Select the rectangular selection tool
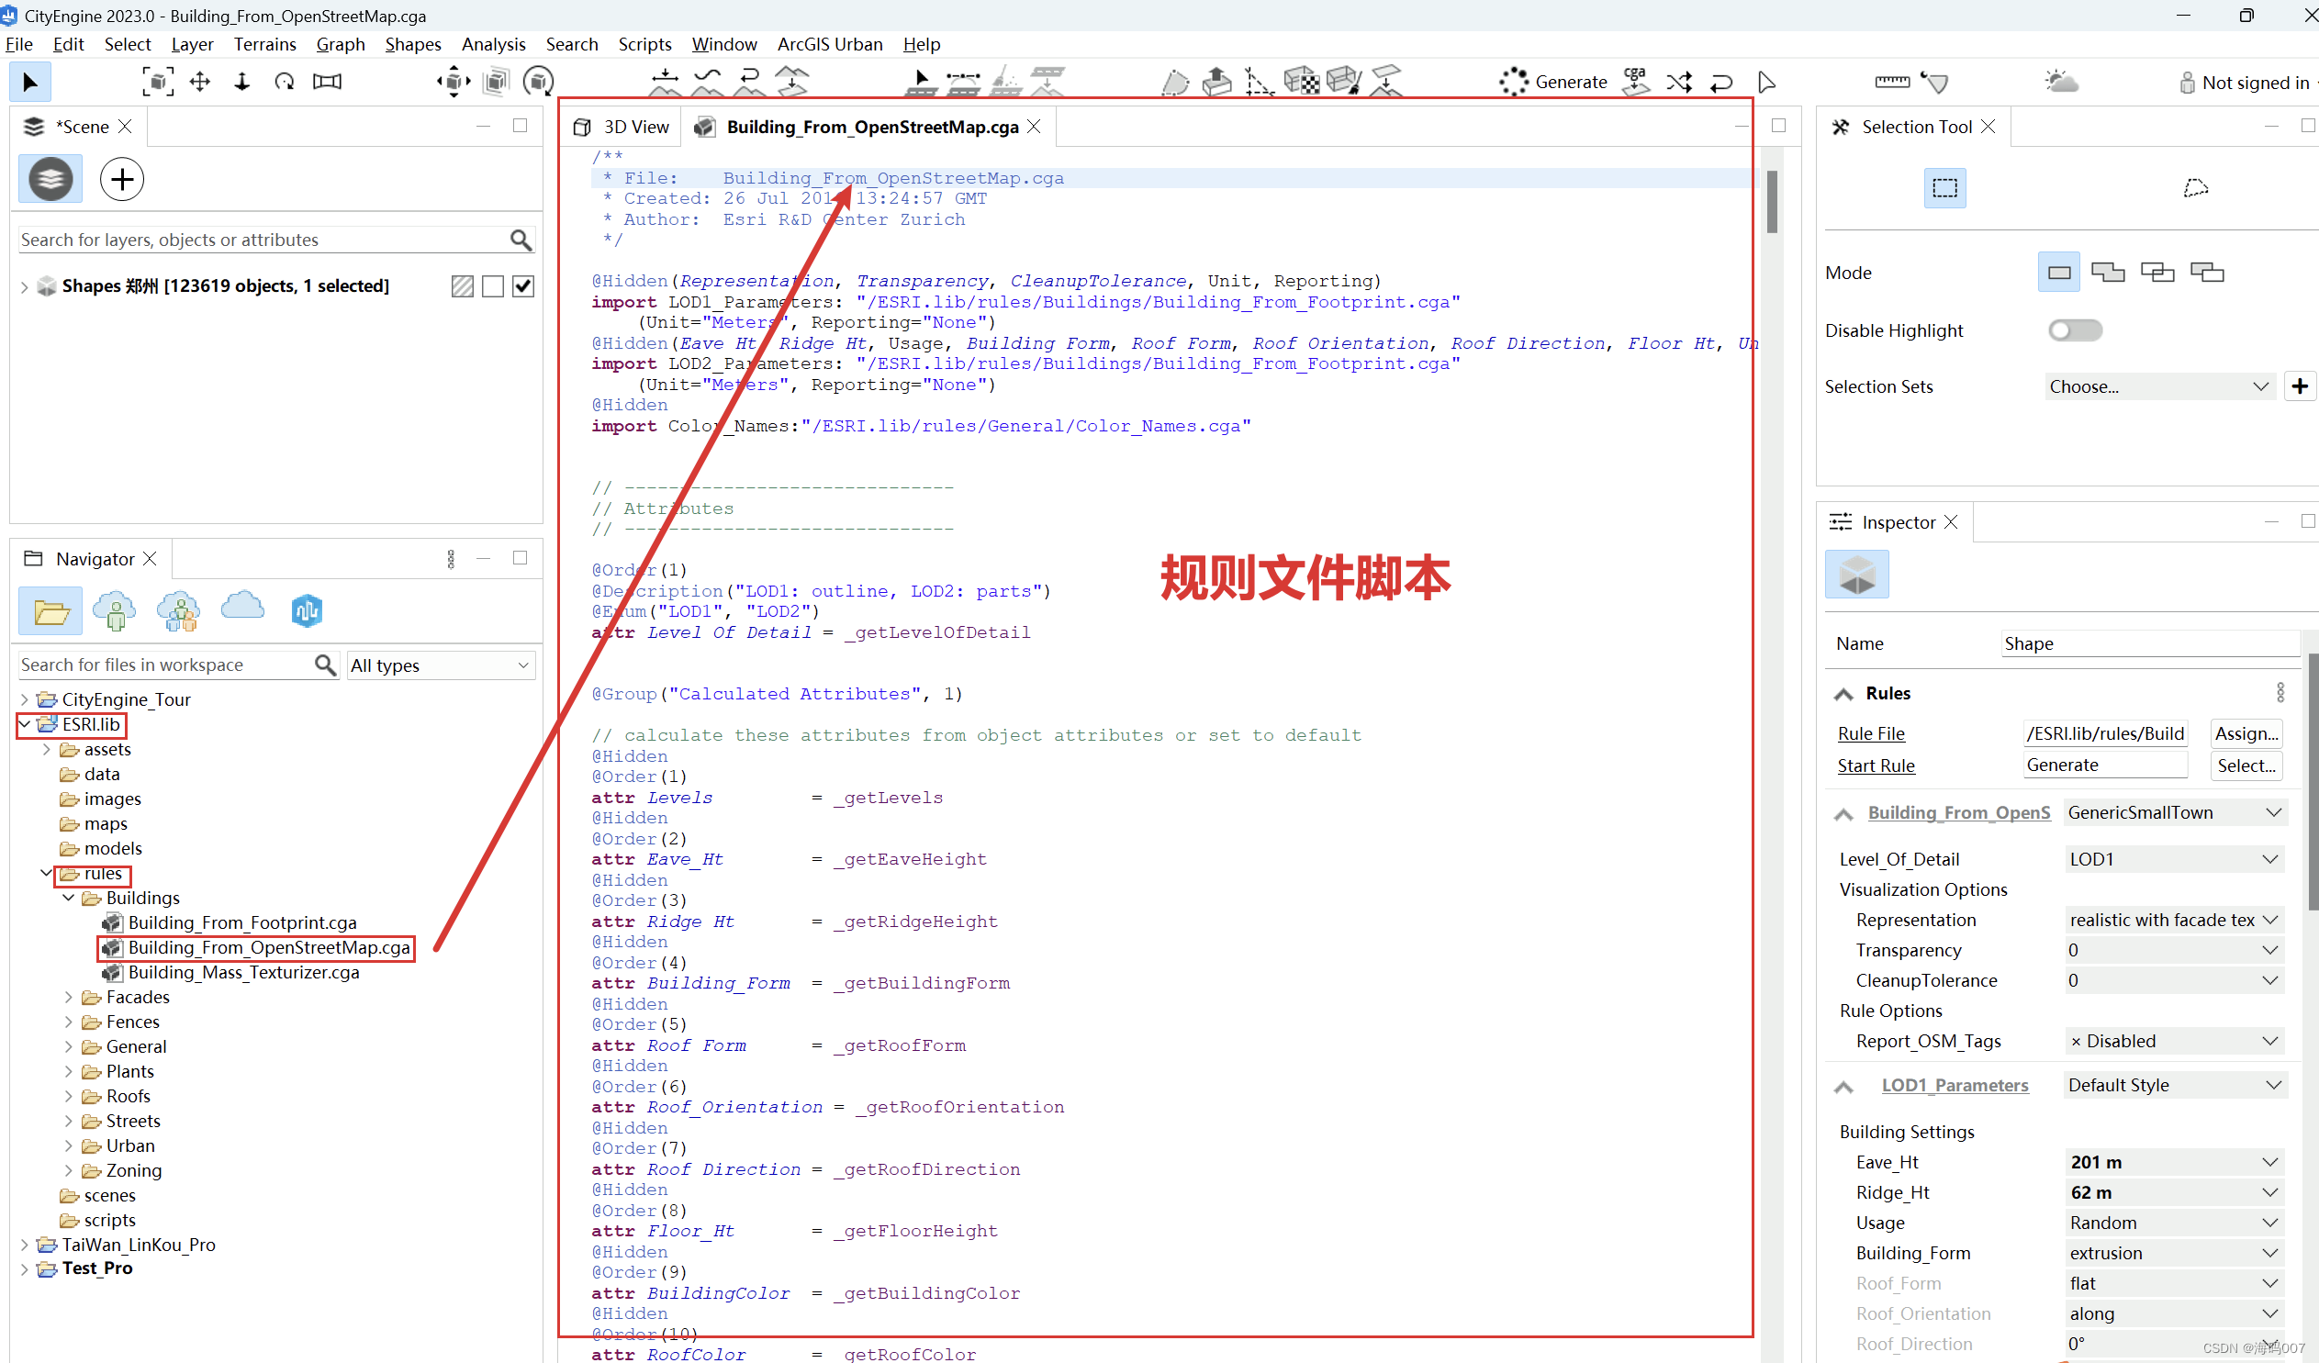Image resolution: width=2319 pixels, height=1363 pixels. (x=1944, y=189)
